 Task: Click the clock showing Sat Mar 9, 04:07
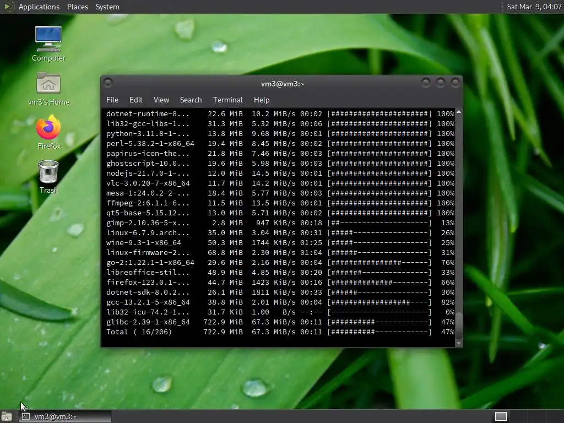534,7
